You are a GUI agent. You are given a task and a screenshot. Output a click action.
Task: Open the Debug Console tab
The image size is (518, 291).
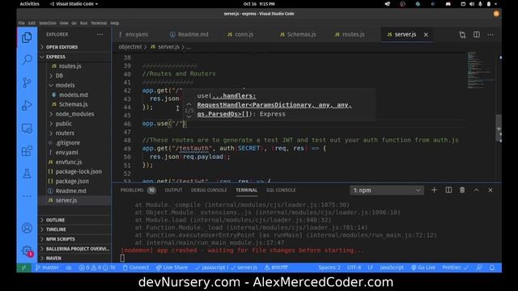tap(209, 190)
